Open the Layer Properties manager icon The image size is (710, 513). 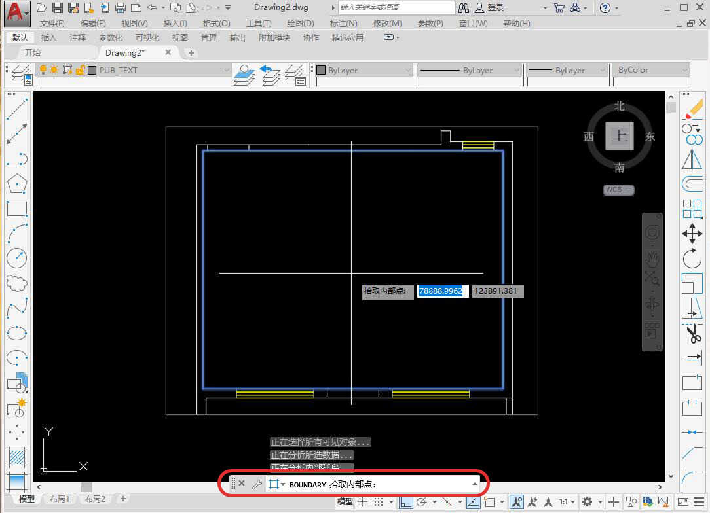21,74
